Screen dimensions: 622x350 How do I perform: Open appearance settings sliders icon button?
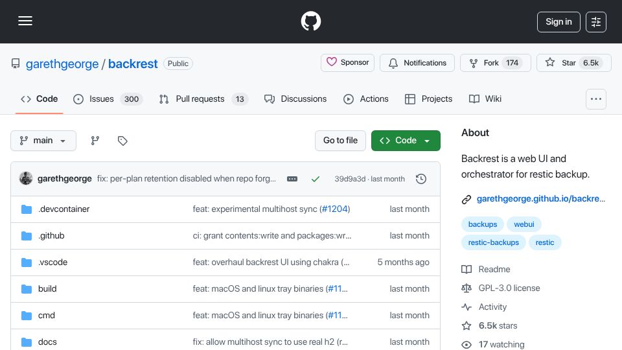tap(596, 22)
